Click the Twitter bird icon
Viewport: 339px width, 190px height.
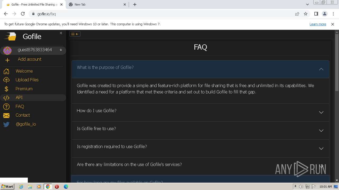tap(6, 124)
